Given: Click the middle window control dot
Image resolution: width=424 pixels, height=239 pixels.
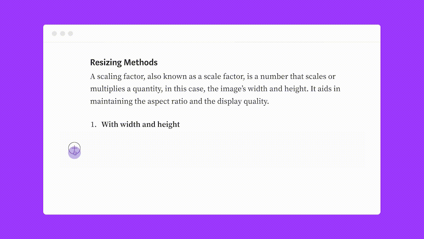Looking at the screenshot, I should [x=62, y=34].
